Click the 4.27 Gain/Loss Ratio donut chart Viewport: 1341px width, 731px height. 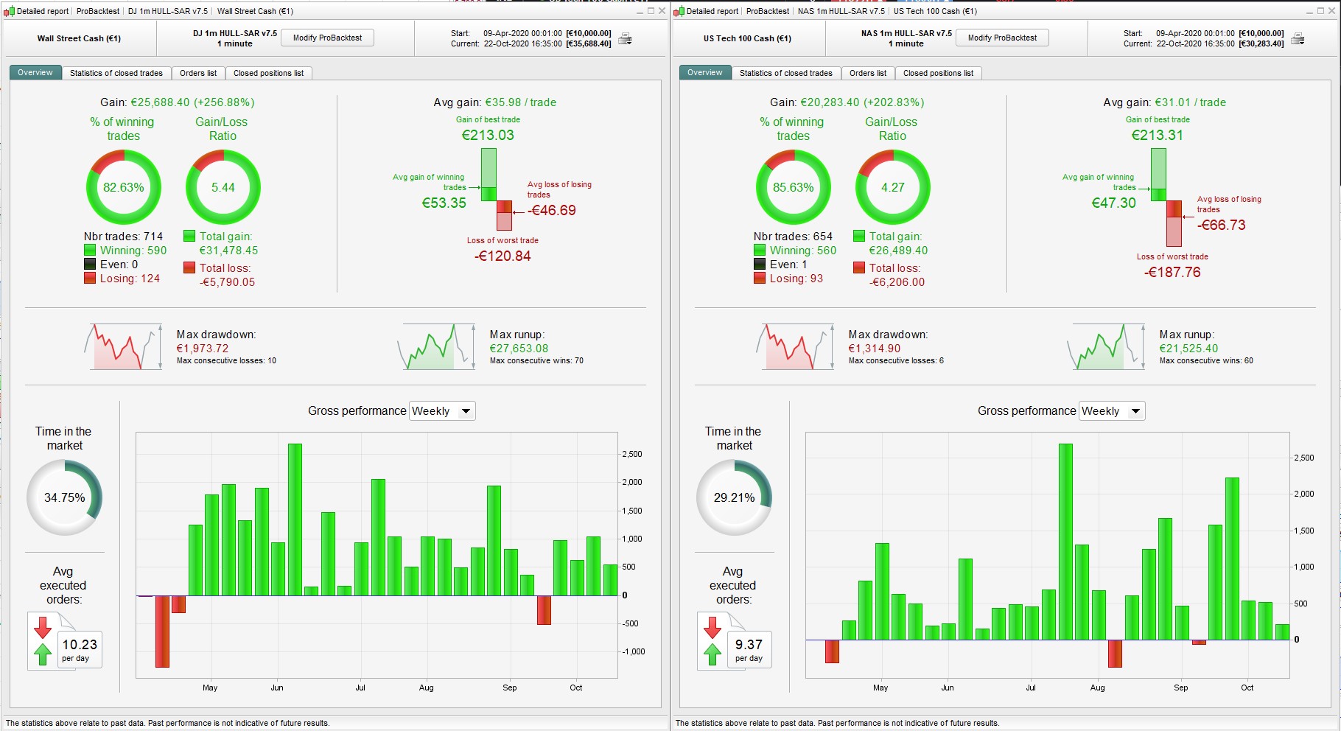click(892, 187)
